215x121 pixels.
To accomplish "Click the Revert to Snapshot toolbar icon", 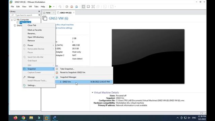I will click(x=72, y=7).
